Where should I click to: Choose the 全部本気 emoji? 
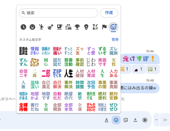click(x=69, y=107)
